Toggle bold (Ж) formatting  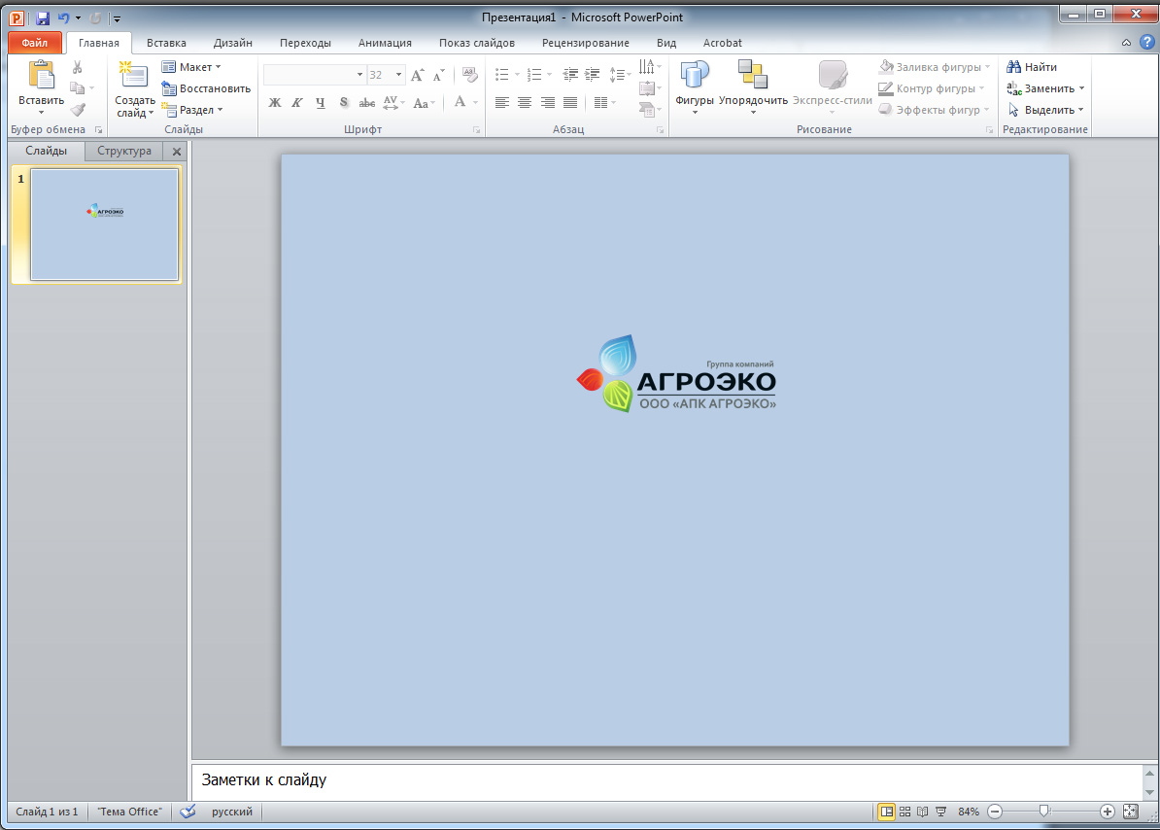pyautogui.click(x=275, y=103)
